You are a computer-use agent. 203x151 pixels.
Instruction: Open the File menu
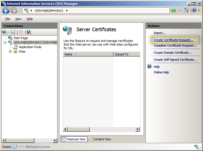coord(8,19)
